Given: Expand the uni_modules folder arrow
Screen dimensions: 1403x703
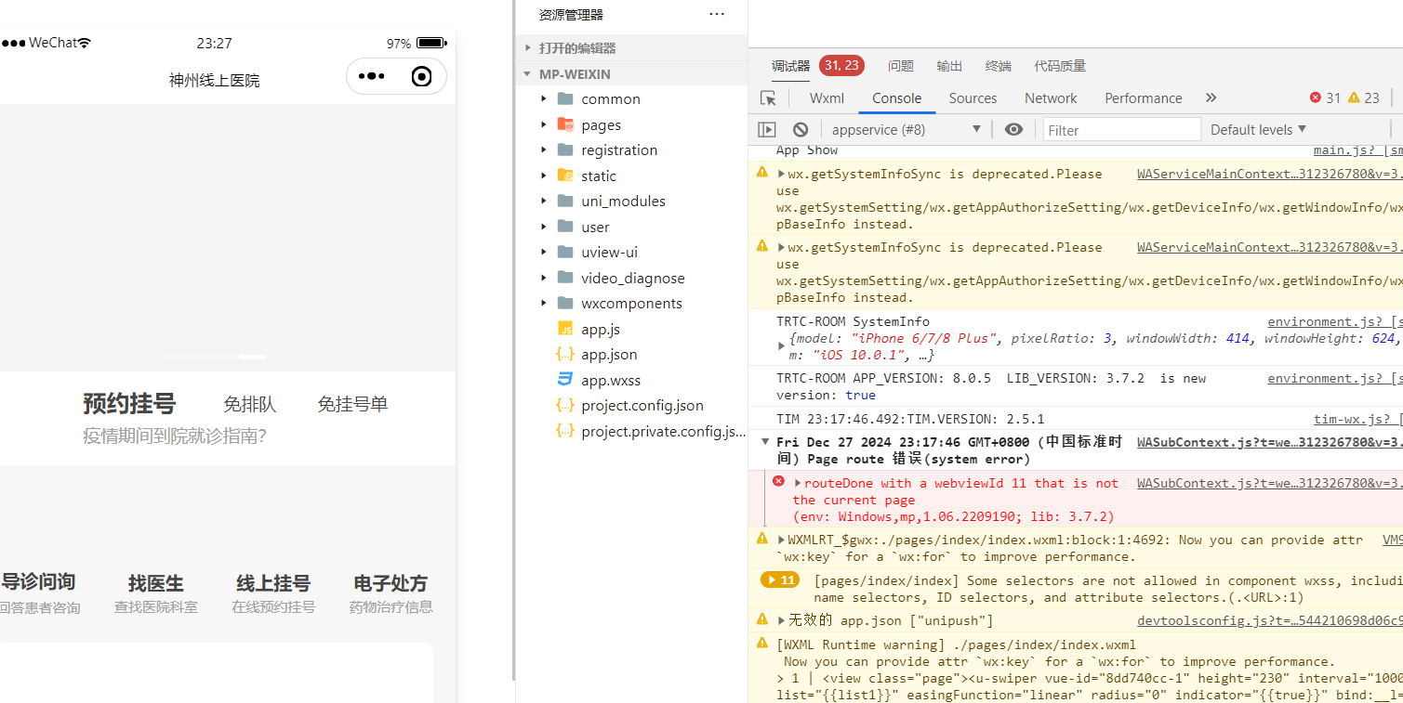Looking at the screenshot, I should coord(544,201).
